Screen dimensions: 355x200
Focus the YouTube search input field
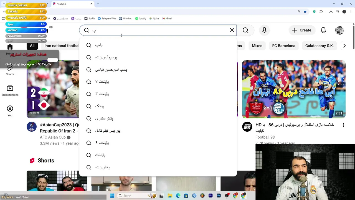tap(158, 30)
